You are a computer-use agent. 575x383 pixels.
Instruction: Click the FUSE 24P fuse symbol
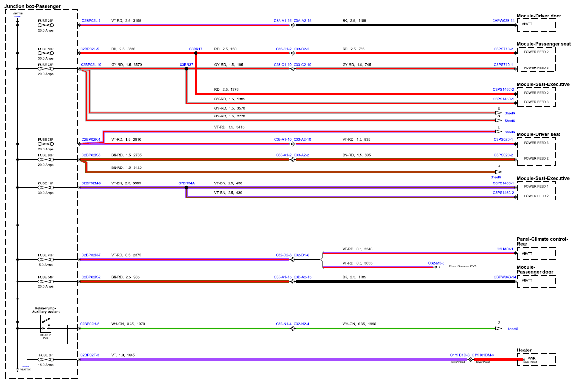tap(46, 25)
